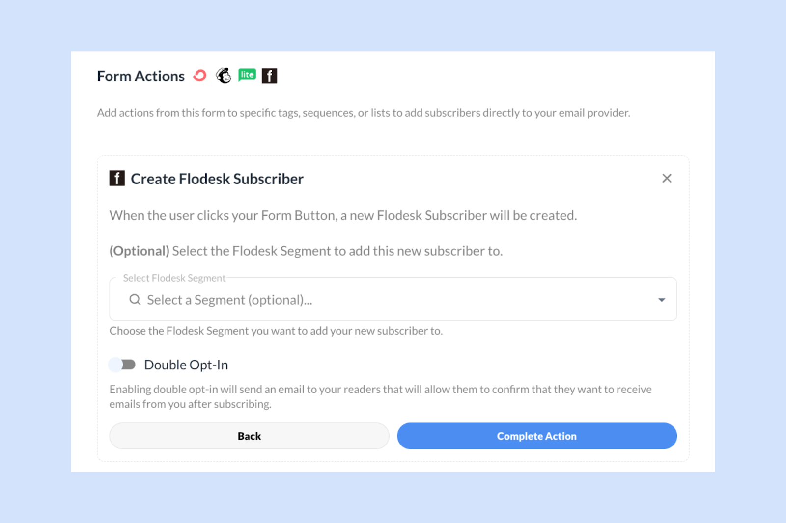Click the bold (Optional) text
The width and height of the screenshot is (786, 523).
(139, 251)
